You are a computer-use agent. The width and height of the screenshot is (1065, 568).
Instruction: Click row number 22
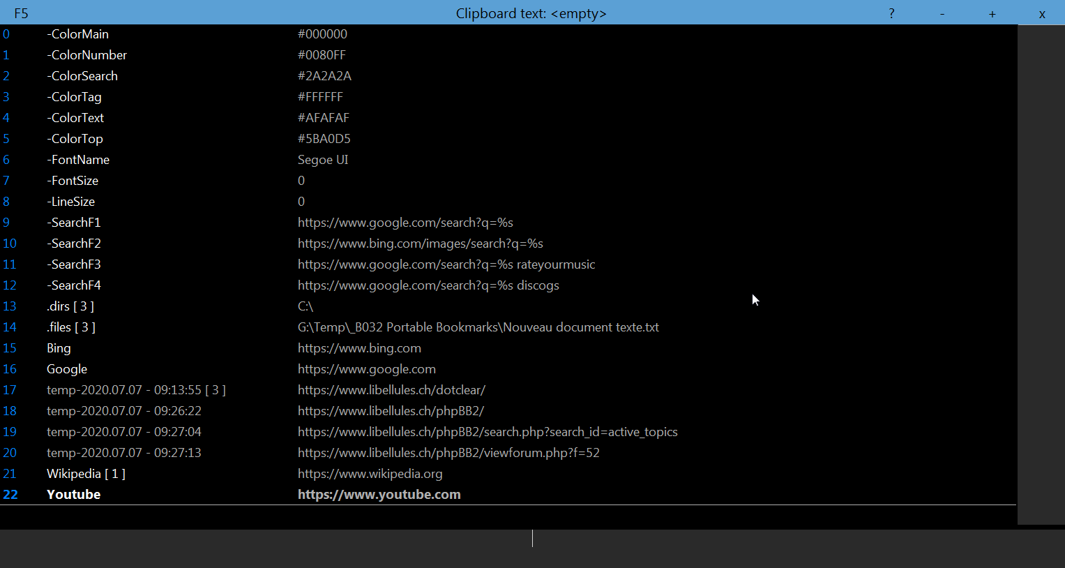click(x=10, y=495)
